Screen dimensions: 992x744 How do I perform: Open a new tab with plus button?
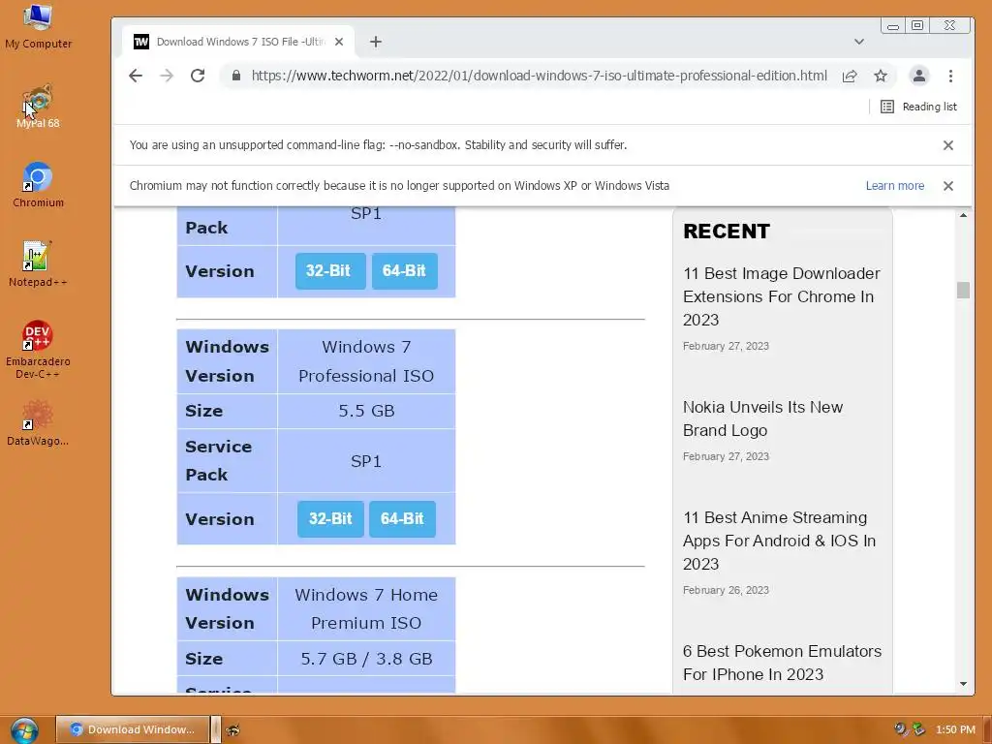click(376, 42)
